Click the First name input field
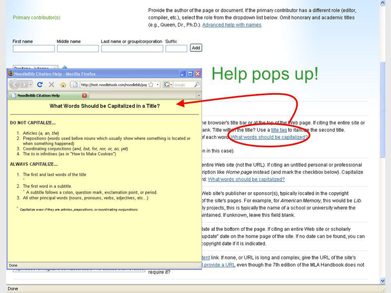Image resolution: width=391 pixels, height=293 pixels. coord(34,48)
